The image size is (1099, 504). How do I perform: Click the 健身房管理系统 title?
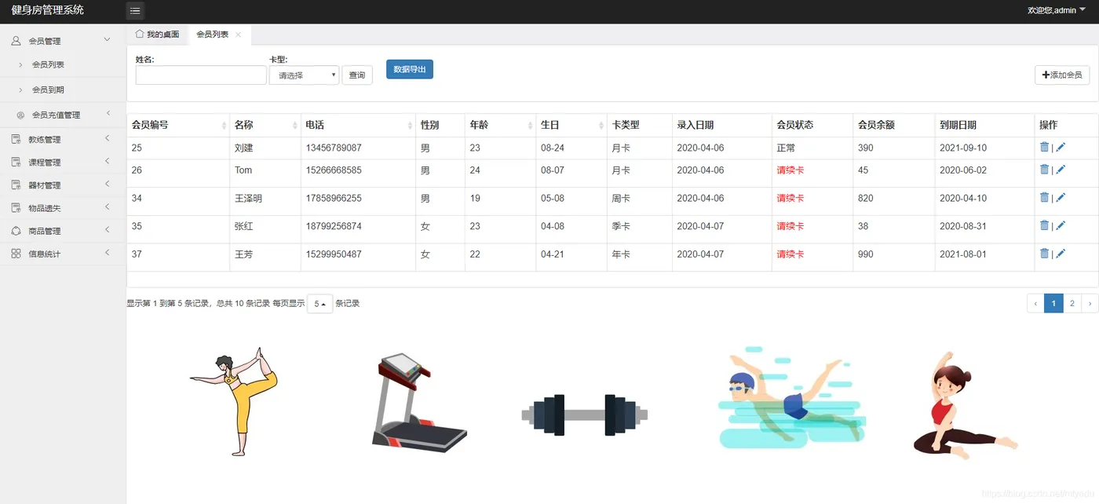(47, 10)
